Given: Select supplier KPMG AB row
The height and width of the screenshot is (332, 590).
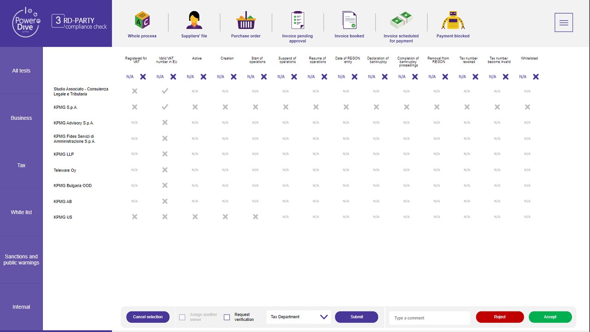Looking at the screenshot, I should pos(63,202).
